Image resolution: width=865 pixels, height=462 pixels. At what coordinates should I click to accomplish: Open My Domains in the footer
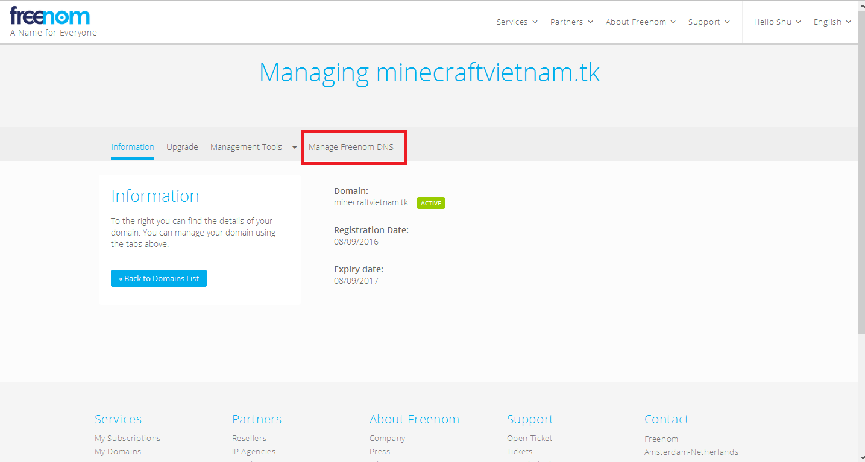(118, 451)
